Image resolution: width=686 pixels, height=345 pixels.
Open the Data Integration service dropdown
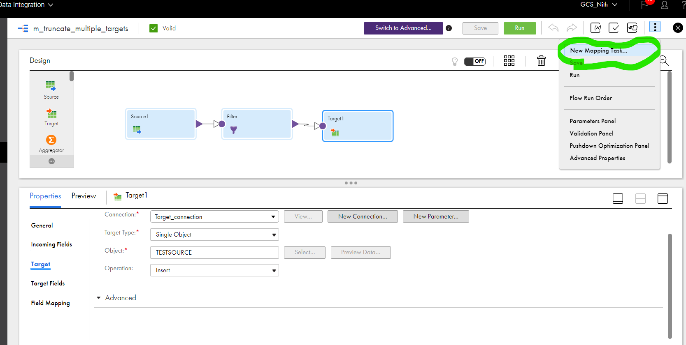tap(27, 5)
